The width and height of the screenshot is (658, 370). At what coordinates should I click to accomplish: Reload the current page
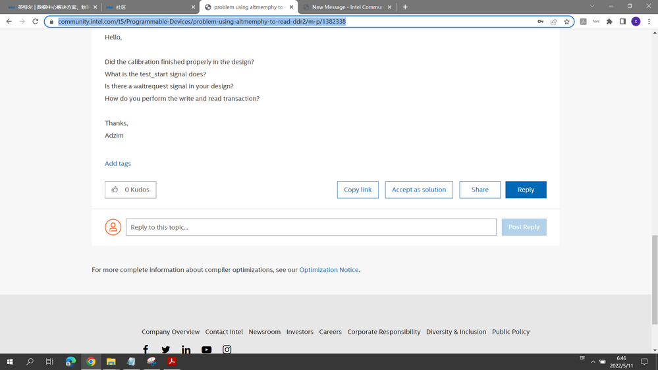[x=36, y=21]
